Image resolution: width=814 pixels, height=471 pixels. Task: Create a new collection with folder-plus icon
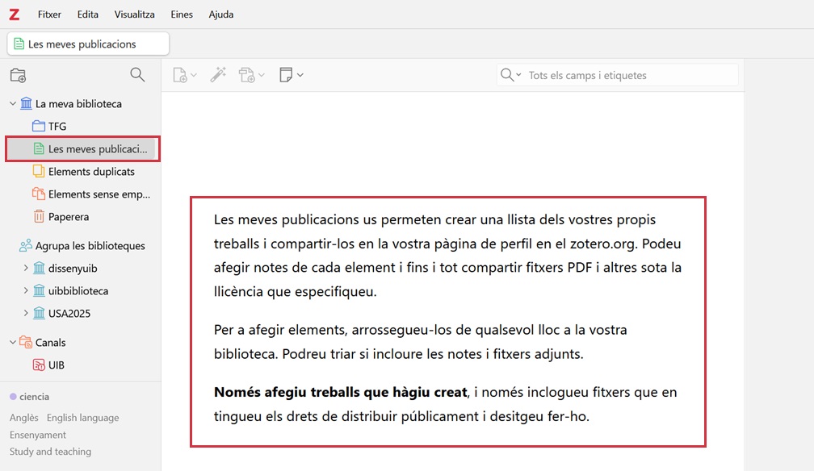(x=18, y=75)
